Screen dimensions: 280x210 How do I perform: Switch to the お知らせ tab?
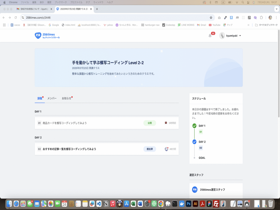click(67, 98)
